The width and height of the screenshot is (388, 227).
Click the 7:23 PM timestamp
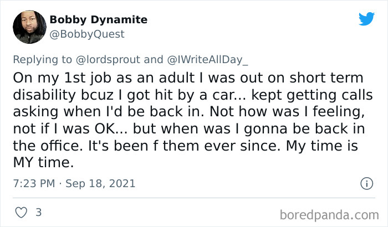click(x=33, y=183)
